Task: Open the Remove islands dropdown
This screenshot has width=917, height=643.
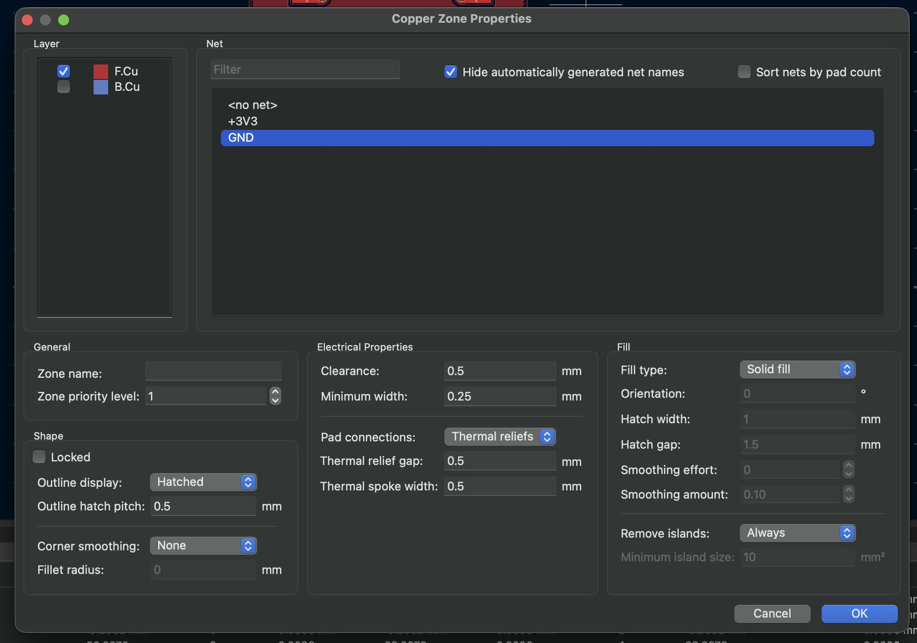Action: 797,533
